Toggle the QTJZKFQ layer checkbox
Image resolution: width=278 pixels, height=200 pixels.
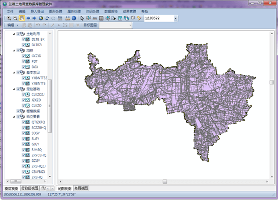coord(24,122)
